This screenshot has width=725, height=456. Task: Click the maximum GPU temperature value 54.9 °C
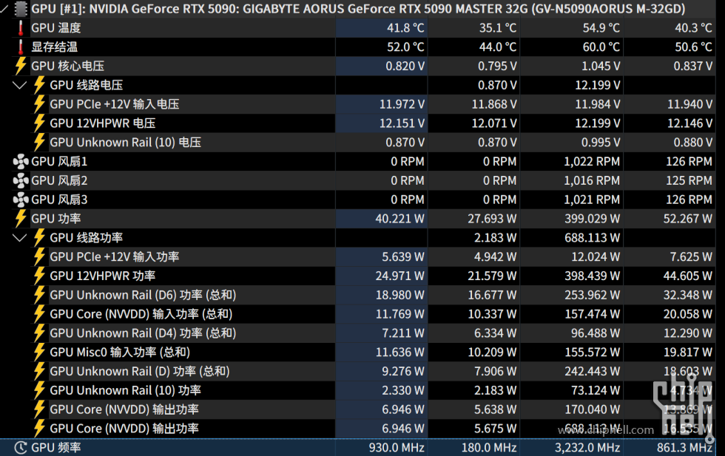click(x=601, y=28)
